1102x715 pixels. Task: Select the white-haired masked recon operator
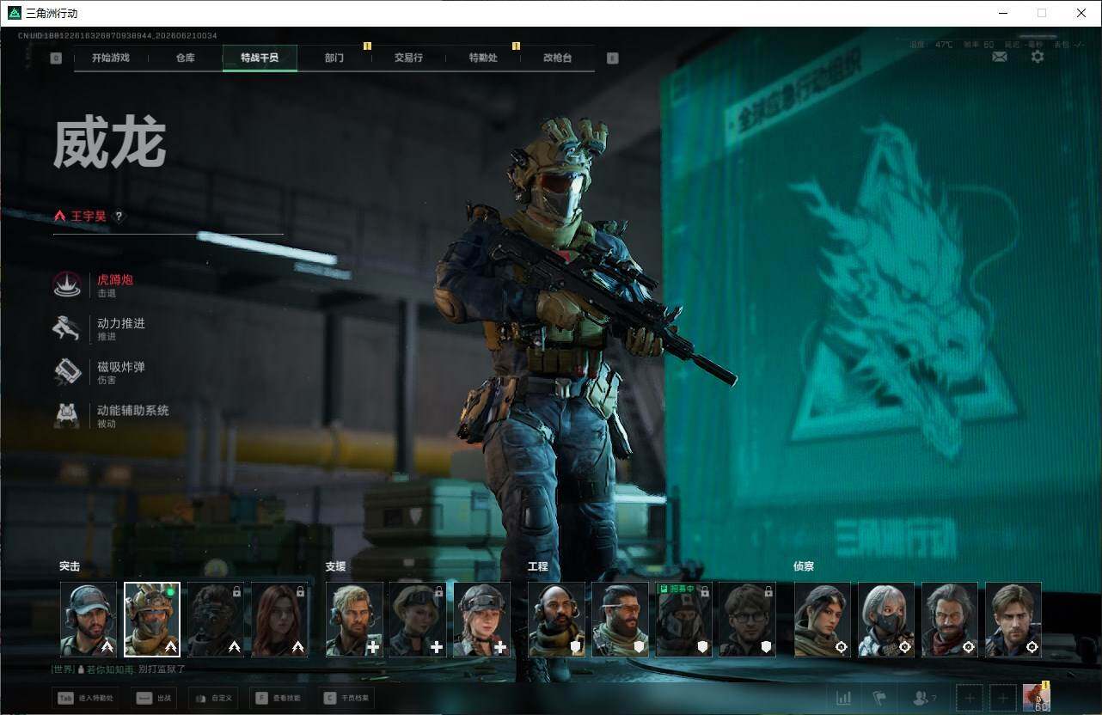pyautogui.click(x=886, y=620)
